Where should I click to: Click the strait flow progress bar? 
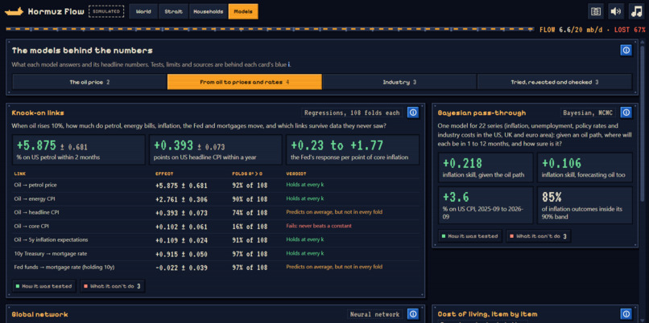(270, 29)
